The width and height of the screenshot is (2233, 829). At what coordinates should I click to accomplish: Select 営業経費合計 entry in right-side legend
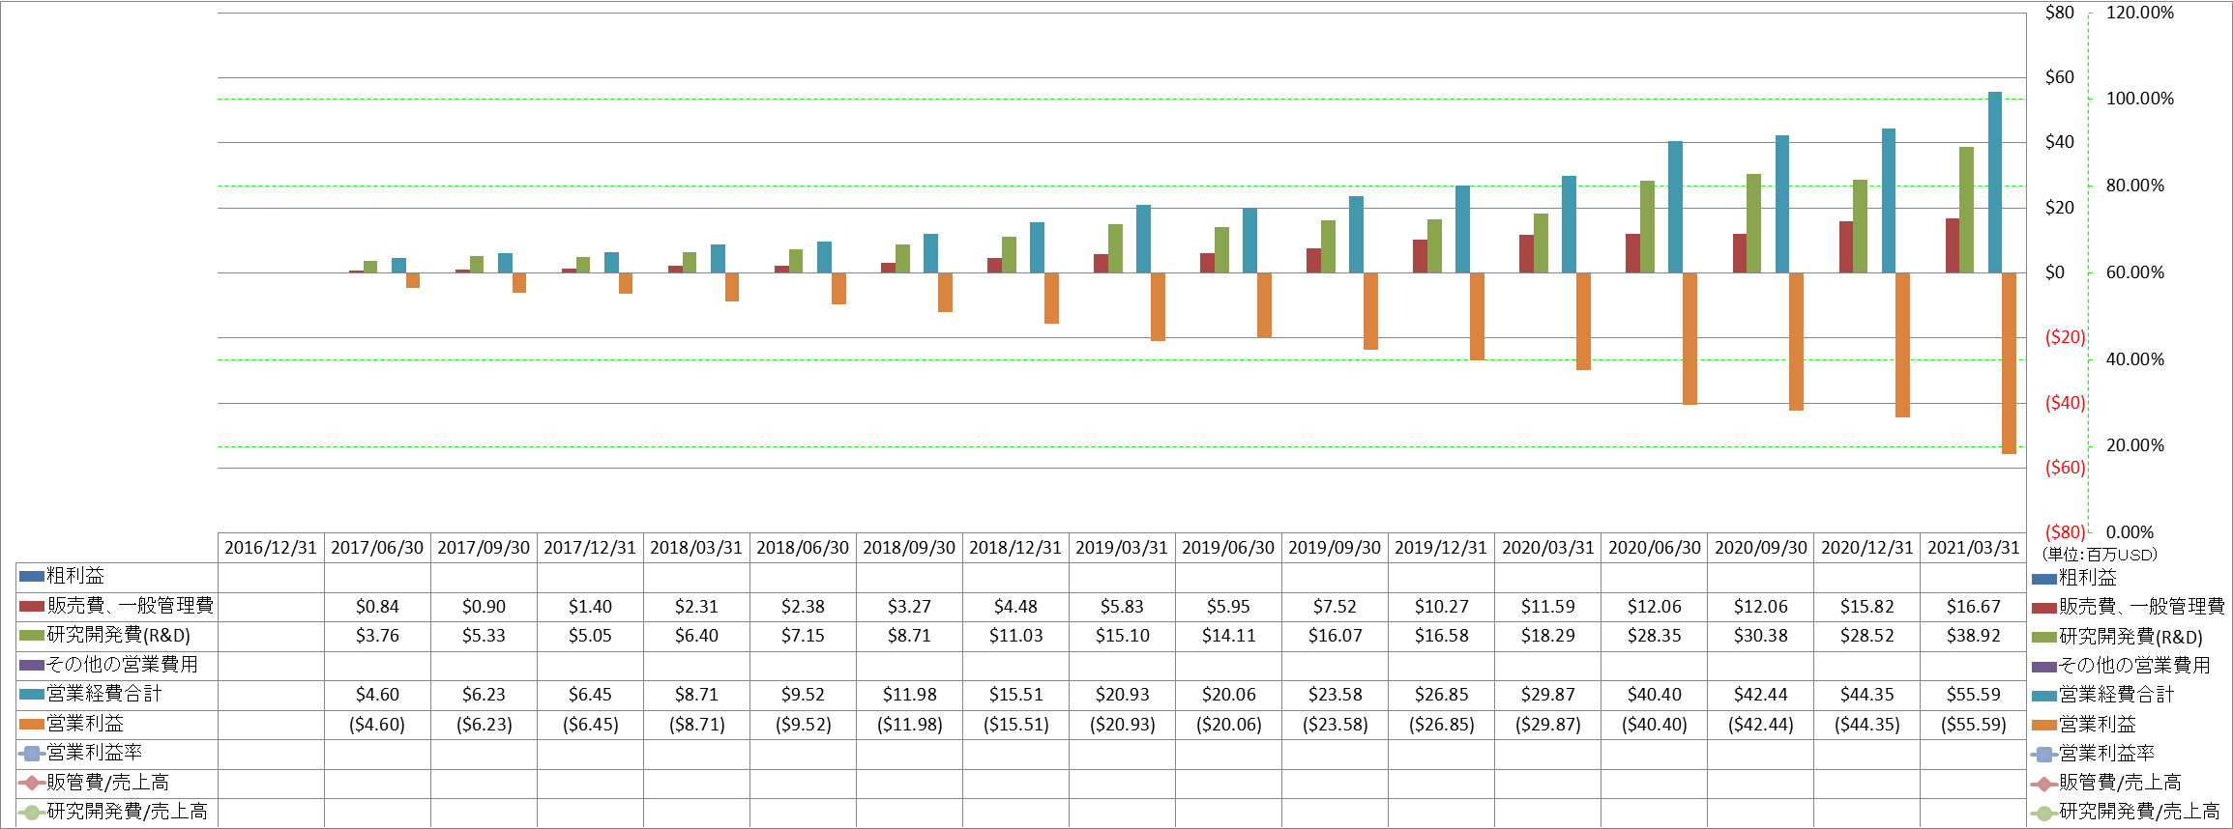coord(2103,695)
